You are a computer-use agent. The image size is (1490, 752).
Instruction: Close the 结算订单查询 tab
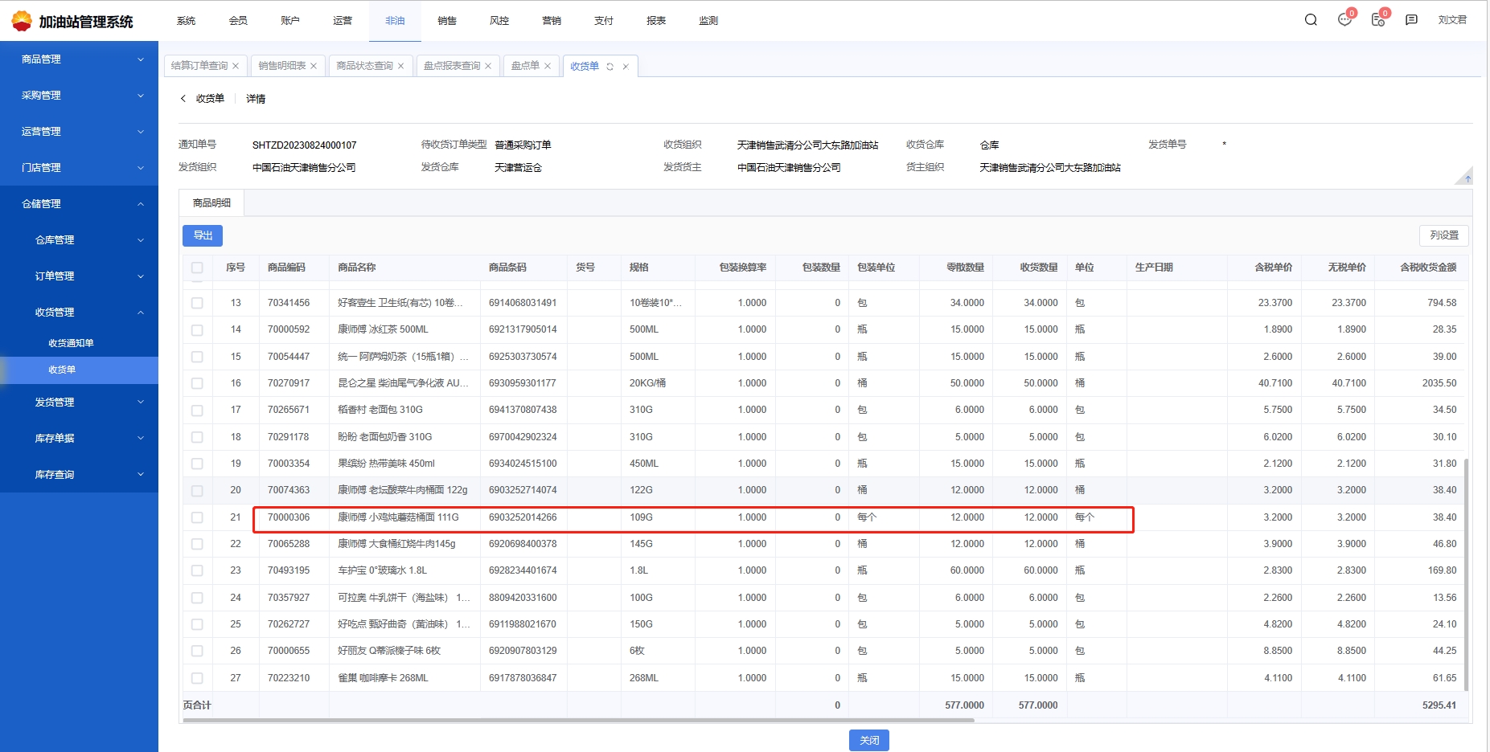[236, 67]
